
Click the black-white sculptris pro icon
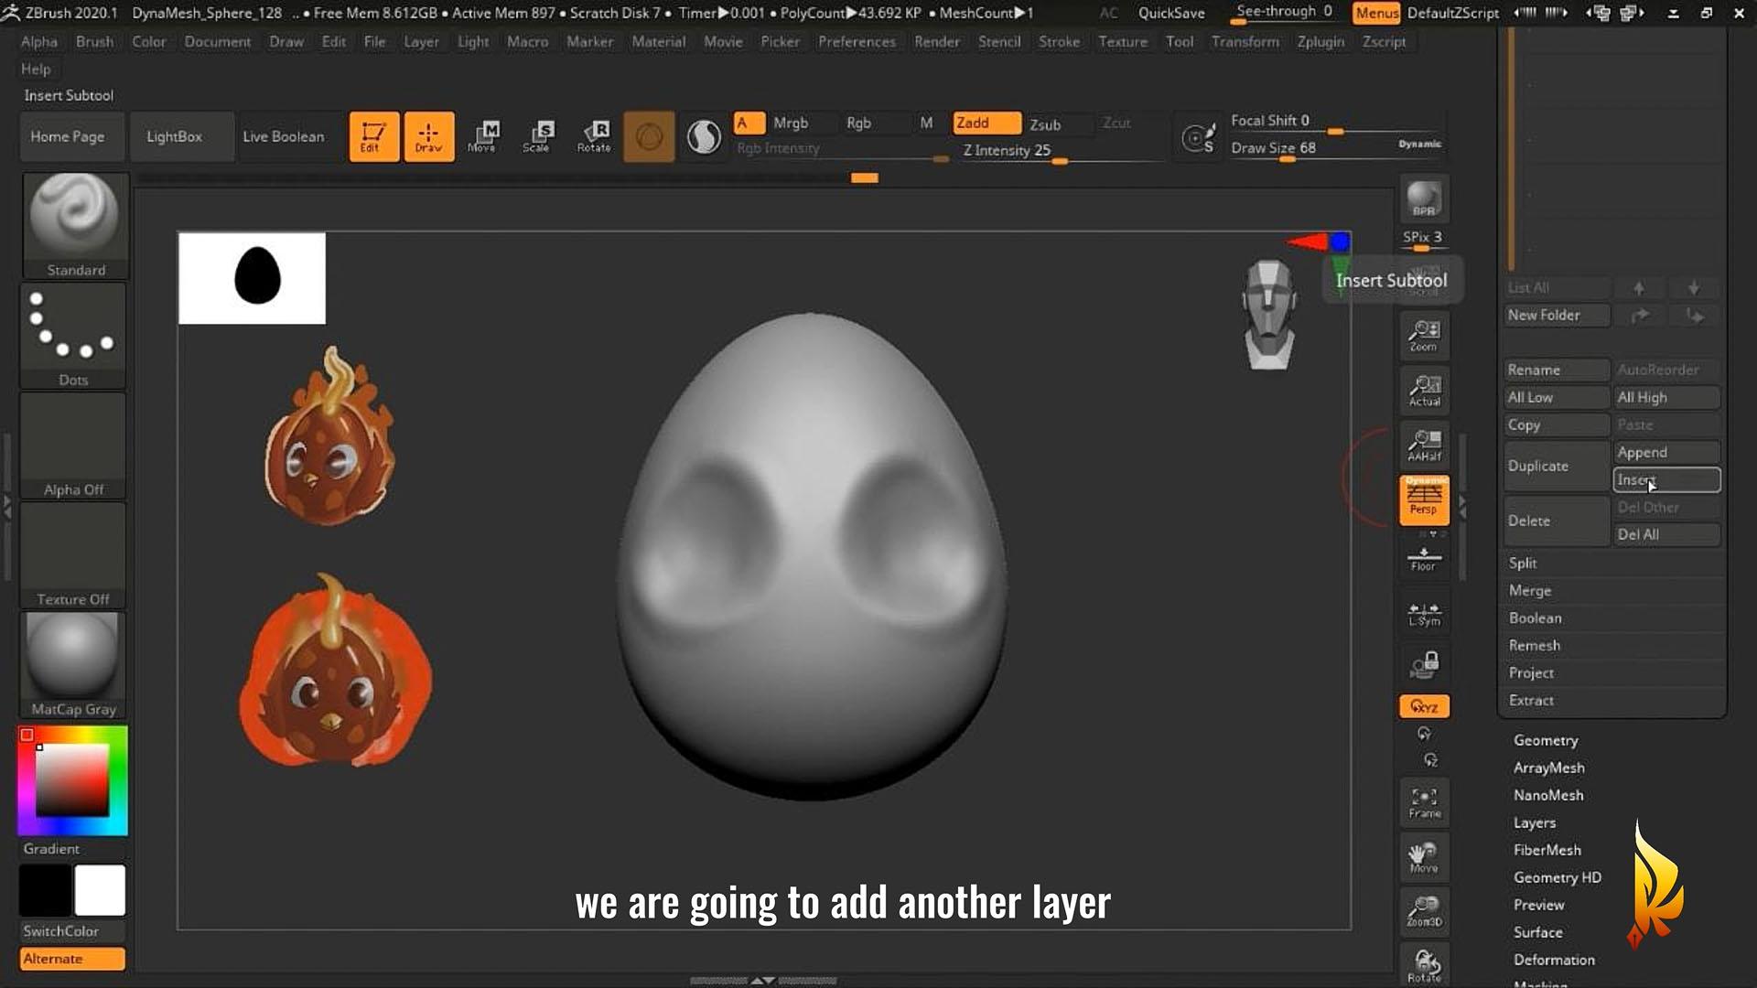(704, 136)
